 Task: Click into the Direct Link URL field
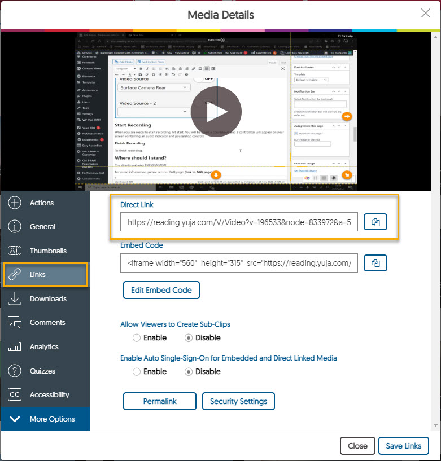tap(239, 223)
